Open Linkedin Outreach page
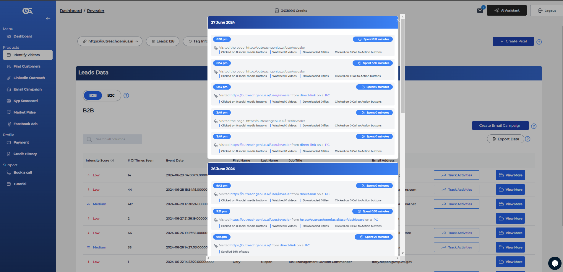This screenshot has width=563, height=272. (x=29, y=78)
